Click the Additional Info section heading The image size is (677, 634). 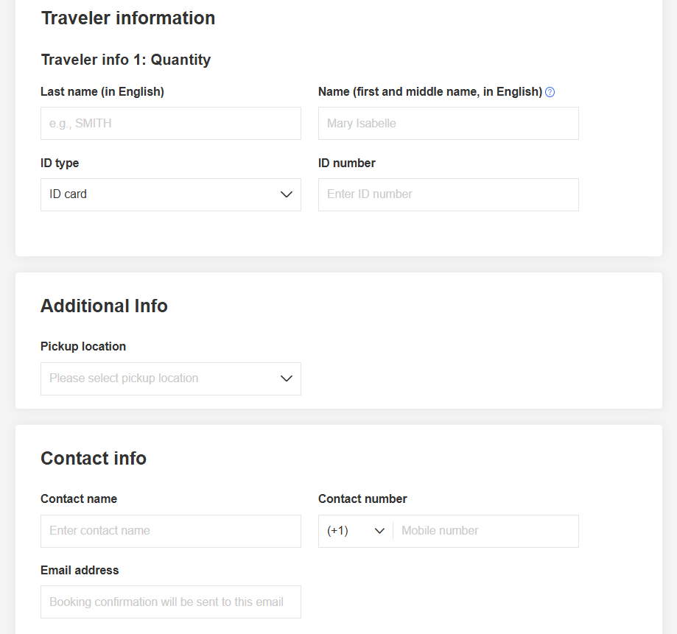point(104,306)
